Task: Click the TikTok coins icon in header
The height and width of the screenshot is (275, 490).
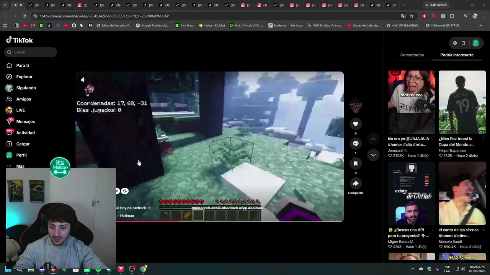Action: pyautogui.click(x=455, y=43)
